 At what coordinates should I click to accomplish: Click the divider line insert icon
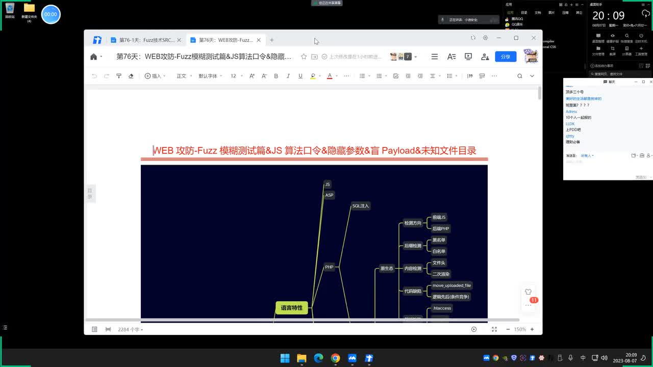click(482, 76)
